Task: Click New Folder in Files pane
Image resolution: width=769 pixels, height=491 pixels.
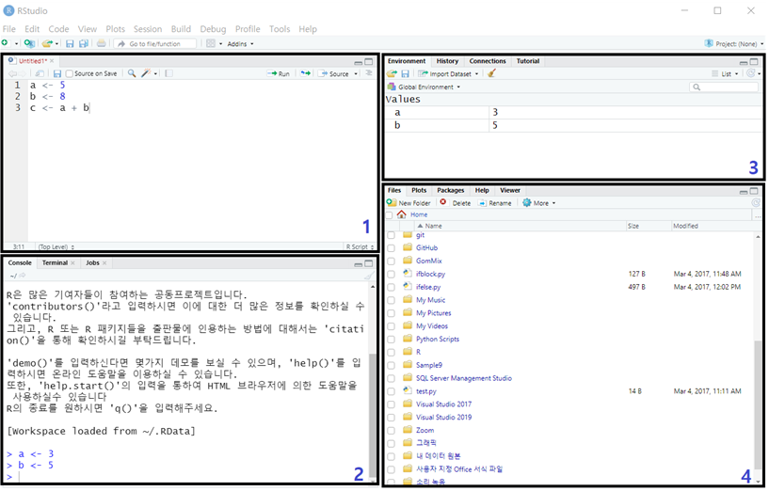Action: pyautogui.click(x=409, y=203)
